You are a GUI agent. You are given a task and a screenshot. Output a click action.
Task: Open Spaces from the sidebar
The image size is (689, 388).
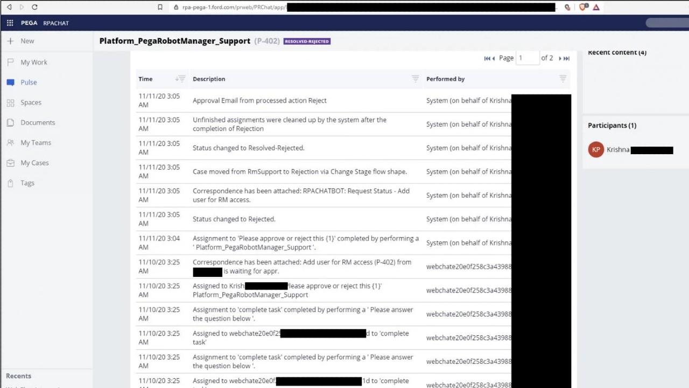[31, 102]
